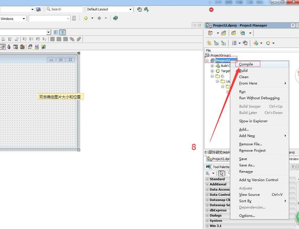Click the Build Configurations toolbar icon
The height and width of the screenshot is (229, 299).
256,43
